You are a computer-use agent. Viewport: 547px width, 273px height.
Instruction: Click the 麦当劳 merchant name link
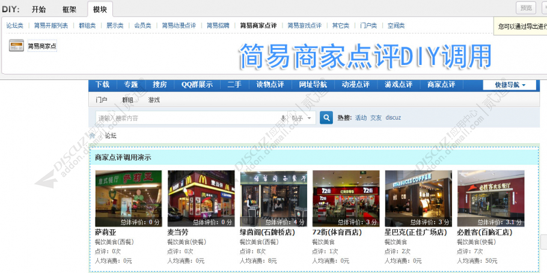pos(178,232)
